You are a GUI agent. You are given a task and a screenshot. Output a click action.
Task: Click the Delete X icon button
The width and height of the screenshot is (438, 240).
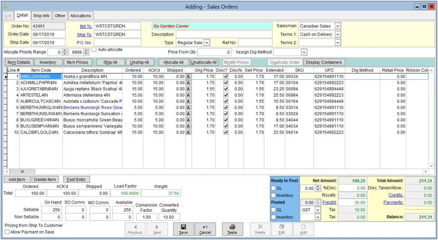pyautogui.click(x=260, y=229)
